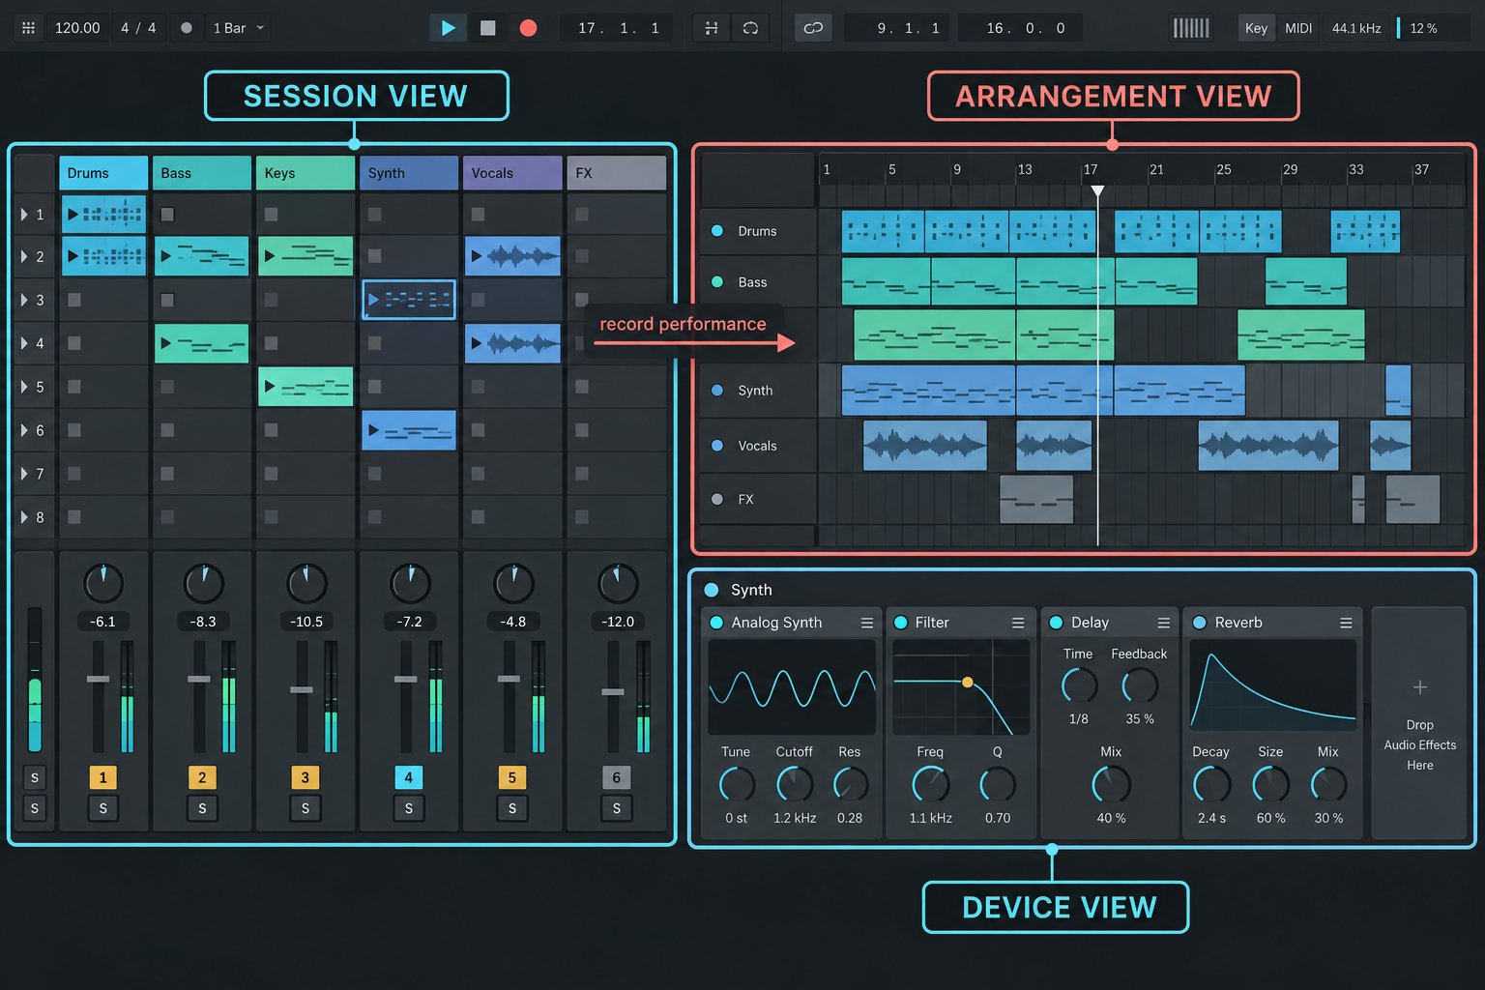Launch scene 3
Screen dimensions: 1485x990
(x=24, y=300)
